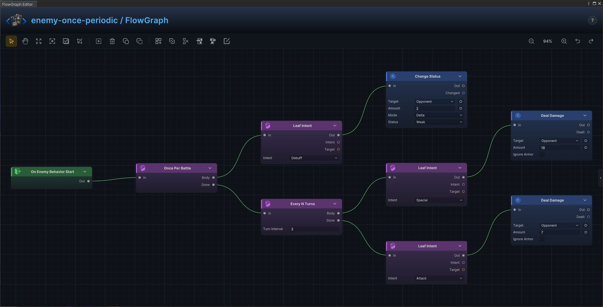Click the copy icon in toolbar

pos(126,41)
